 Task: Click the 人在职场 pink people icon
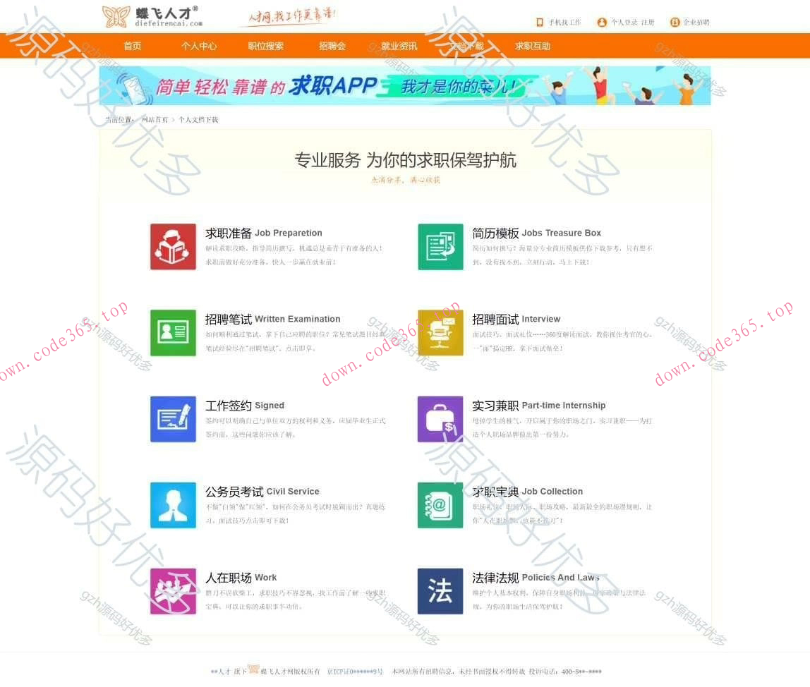(x=173, y=591)
